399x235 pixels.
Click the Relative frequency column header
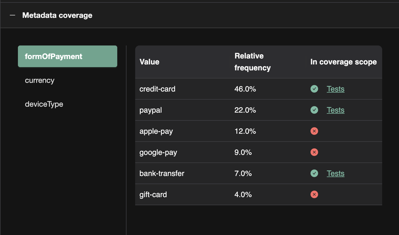click(252, 62)
